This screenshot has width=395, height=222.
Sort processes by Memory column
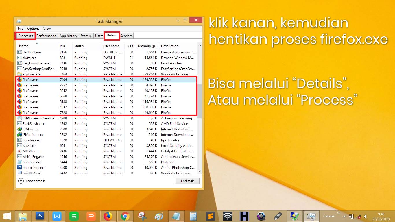point(147,46)
